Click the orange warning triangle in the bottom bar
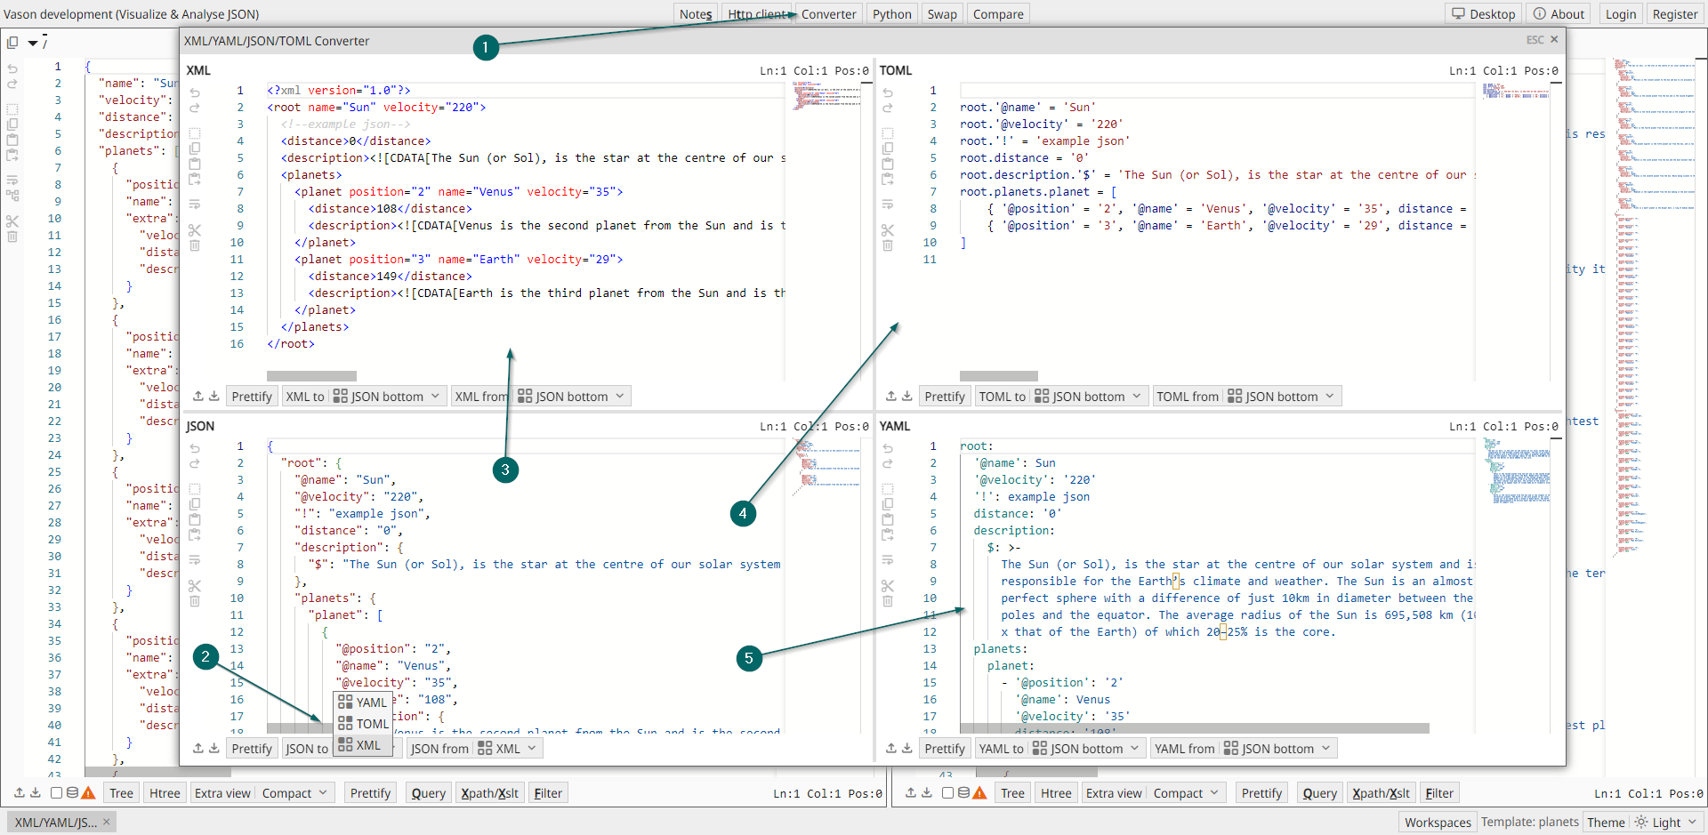 click(88, 792)
